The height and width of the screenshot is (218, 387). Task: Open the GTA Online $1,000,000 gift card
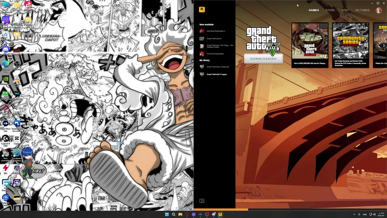pos(310,45)
